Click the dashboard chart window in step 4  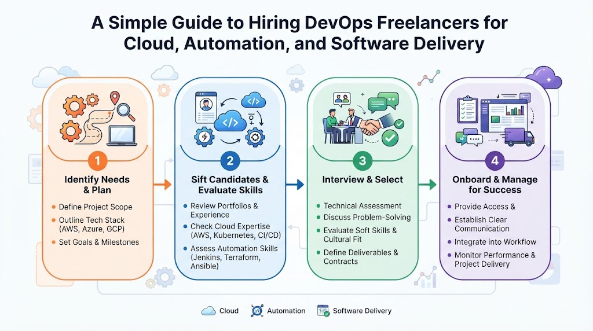pyautogui.click(x=504, y=115)
